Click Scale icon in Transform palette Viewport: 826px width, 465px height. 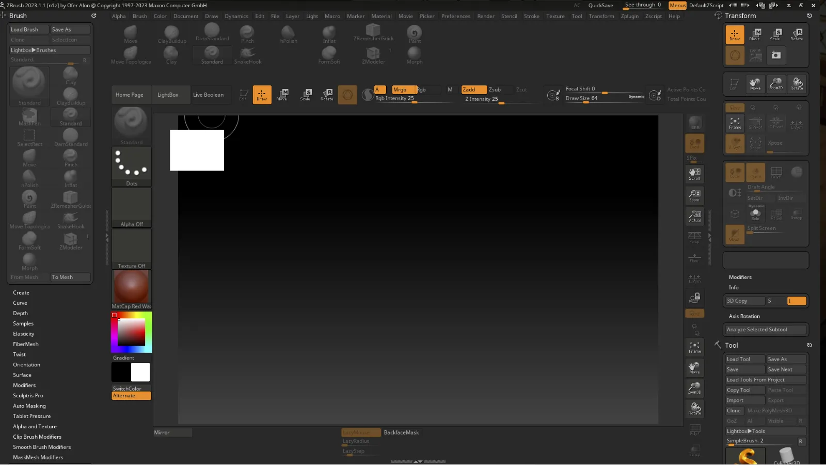click(x=775, y=34)
